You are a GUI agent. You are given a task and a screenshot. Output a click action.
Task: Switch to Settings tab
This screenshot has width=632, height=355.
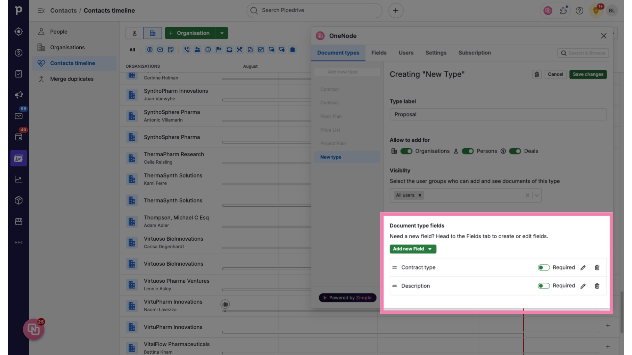pos(436,53)
